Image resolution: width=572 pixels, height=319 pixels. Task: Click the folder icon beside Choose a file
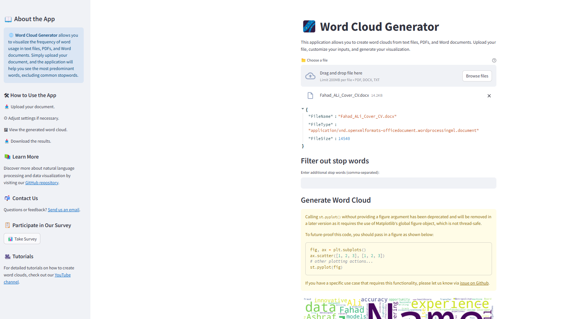303,60
